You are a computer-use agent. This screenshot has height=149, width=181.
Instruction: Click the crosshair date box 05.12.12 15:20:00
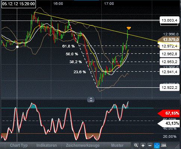[x=19, y=4]
